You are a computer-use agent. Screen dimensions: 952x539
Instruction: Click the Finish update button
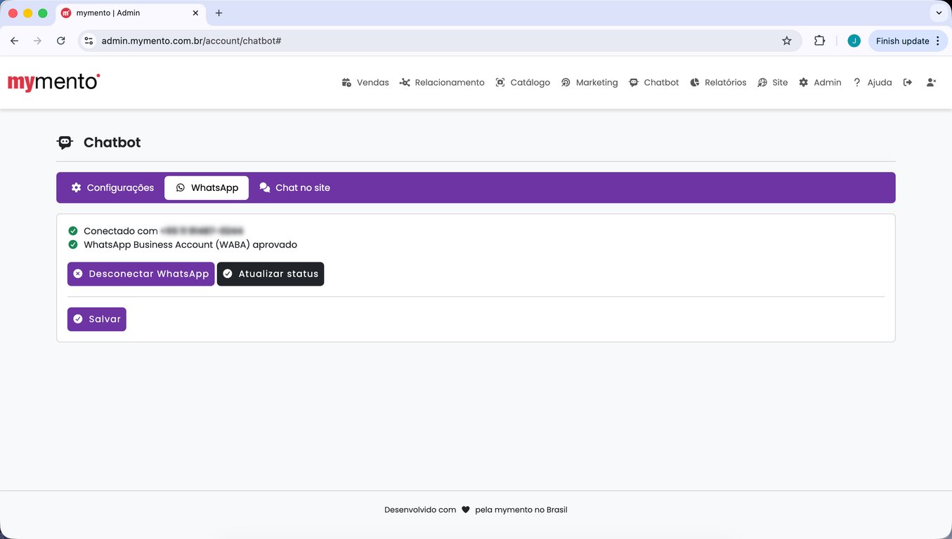click(x=908, y=41)
